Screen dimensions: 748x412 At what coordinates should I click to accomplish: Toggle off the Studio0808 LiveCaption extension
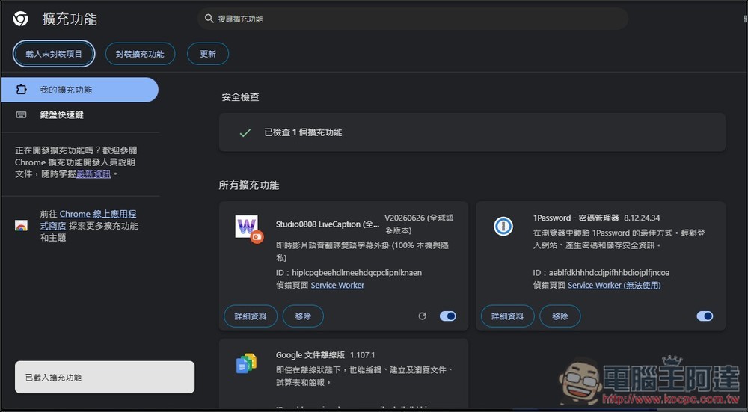click(x=448, y=316)
